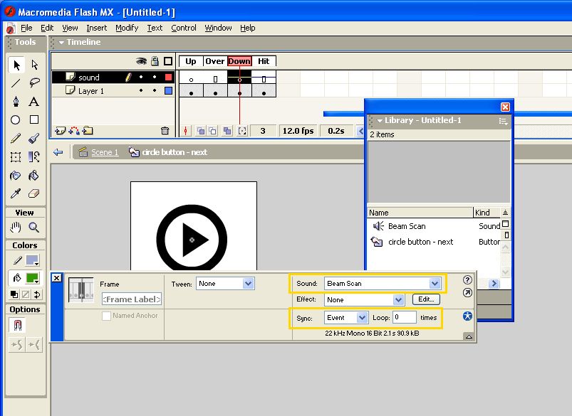Select the Eyedropper tool
The image size is (572, 416).
[16, 193]
